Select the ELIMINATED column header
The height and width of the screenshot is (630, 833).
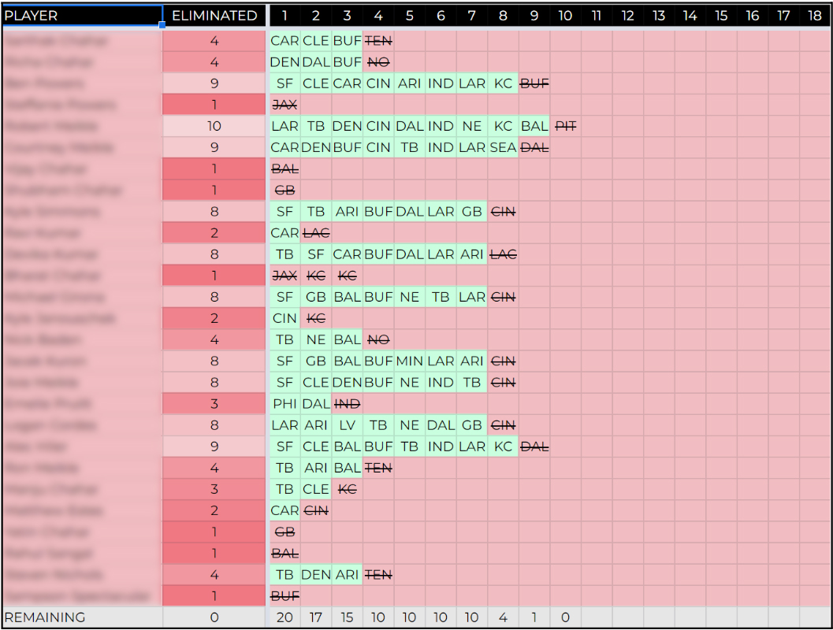tap(214, 16)
